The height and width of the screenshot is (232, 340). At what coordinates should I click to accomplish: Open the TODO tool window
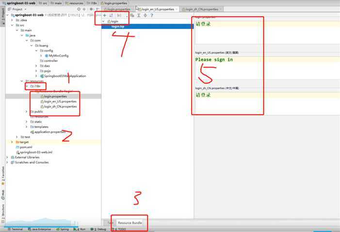click(x=119, y=229)
